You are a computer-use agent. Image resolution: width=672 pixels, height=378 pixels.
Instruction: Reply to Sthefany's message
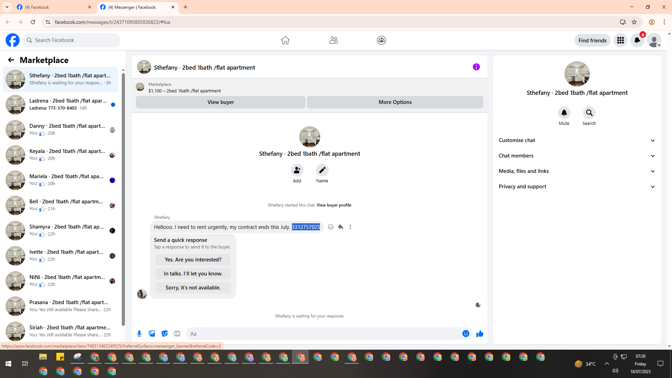[x=341, y=227]
